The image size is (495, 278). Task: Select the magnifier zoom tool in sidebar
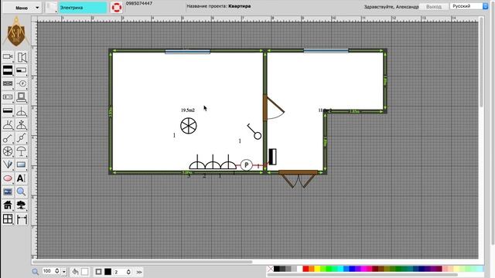(22, 192)
